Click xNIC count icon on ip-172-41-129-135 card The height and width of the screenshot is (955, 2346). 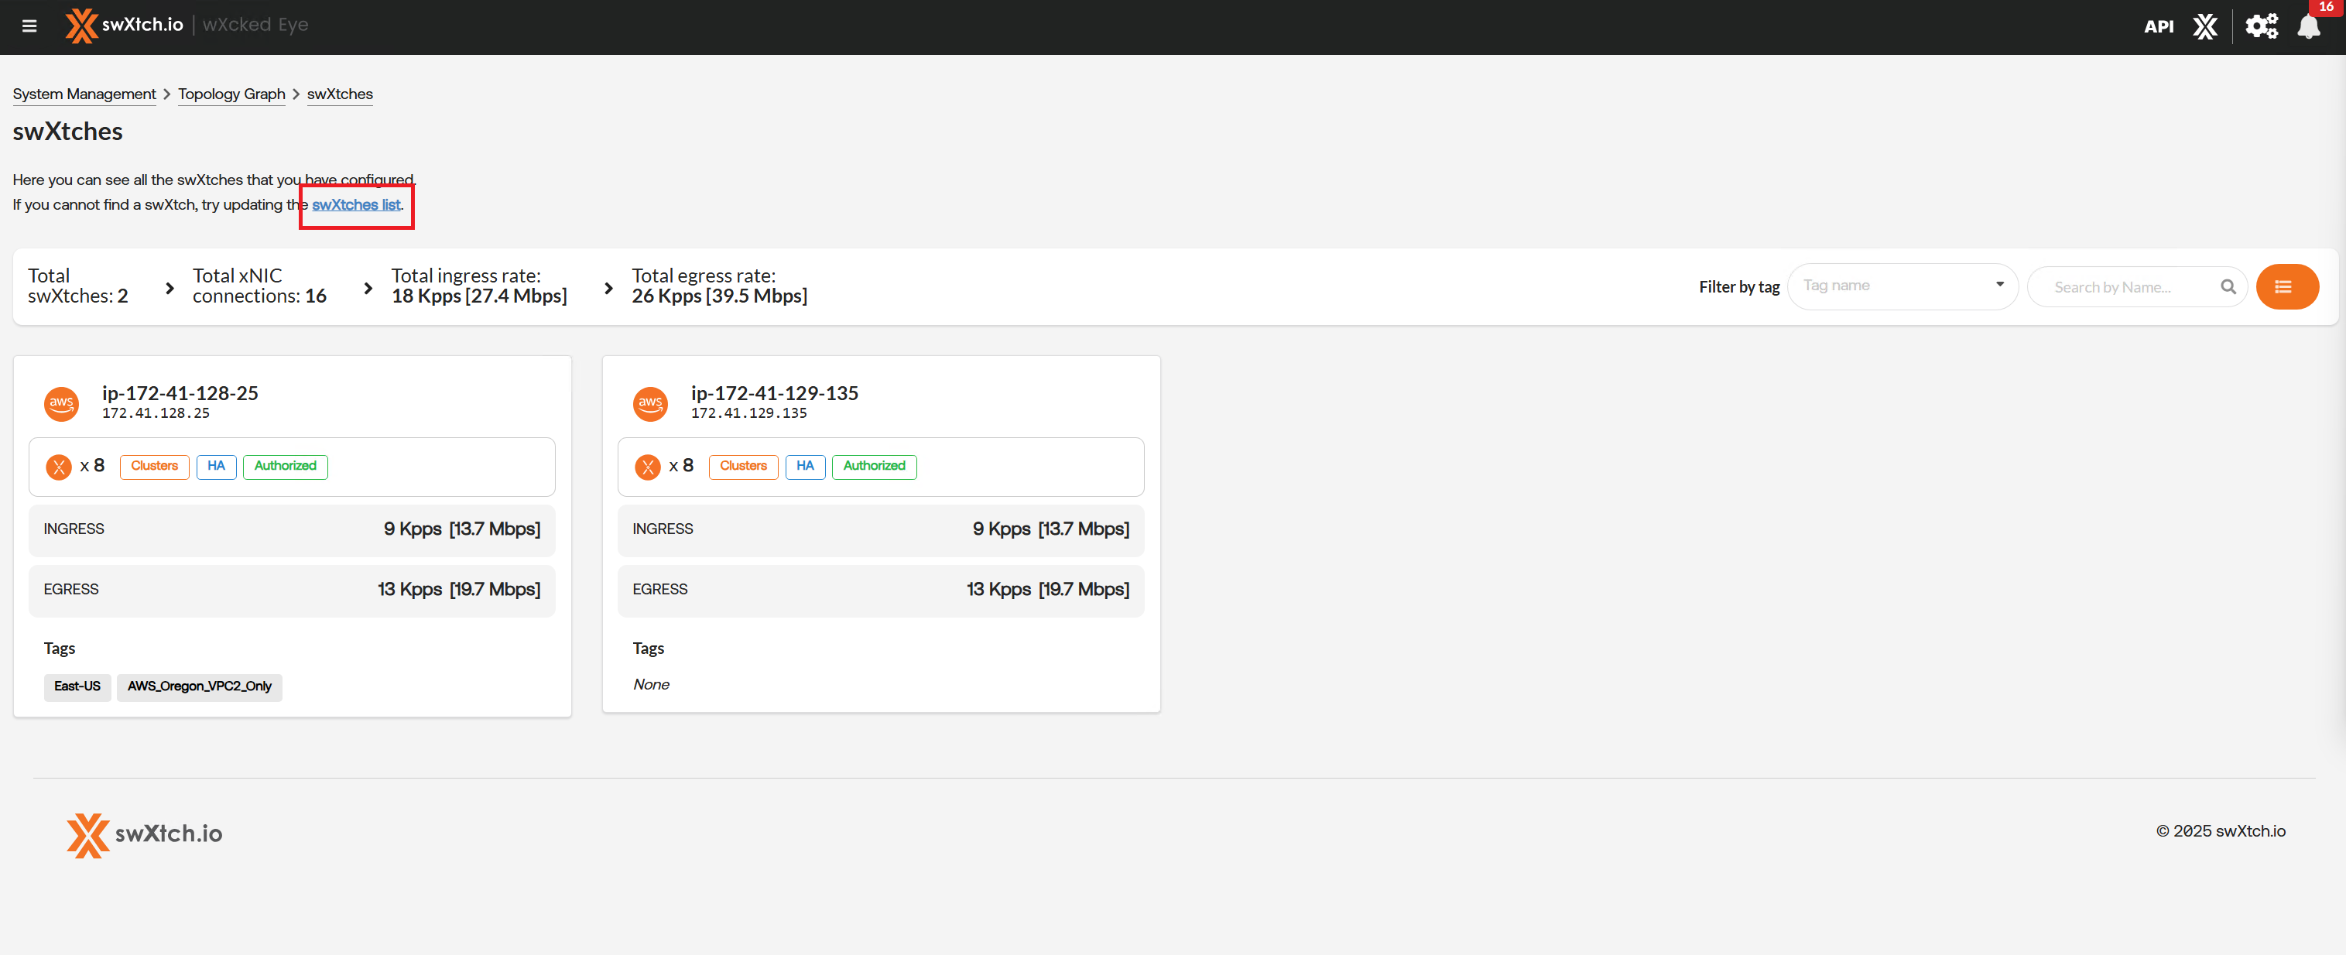(648, 467)
